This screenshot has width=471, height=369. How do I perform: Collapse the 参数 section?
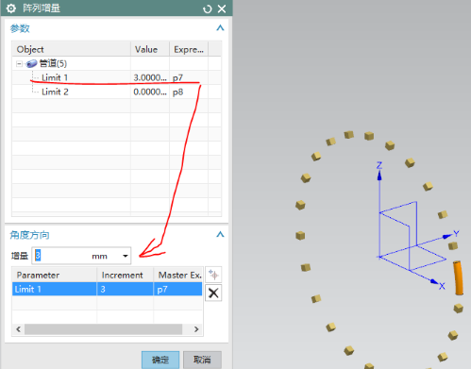[220, 28]
